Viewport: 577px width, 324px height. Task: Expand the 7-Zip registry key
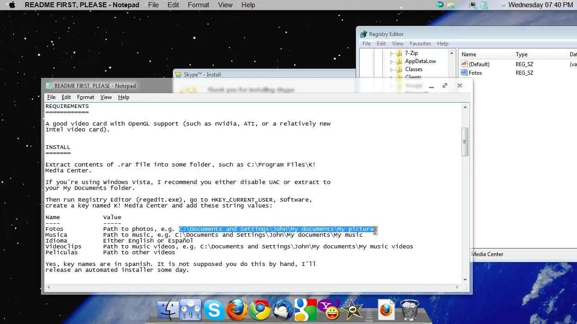coord(392,53)
